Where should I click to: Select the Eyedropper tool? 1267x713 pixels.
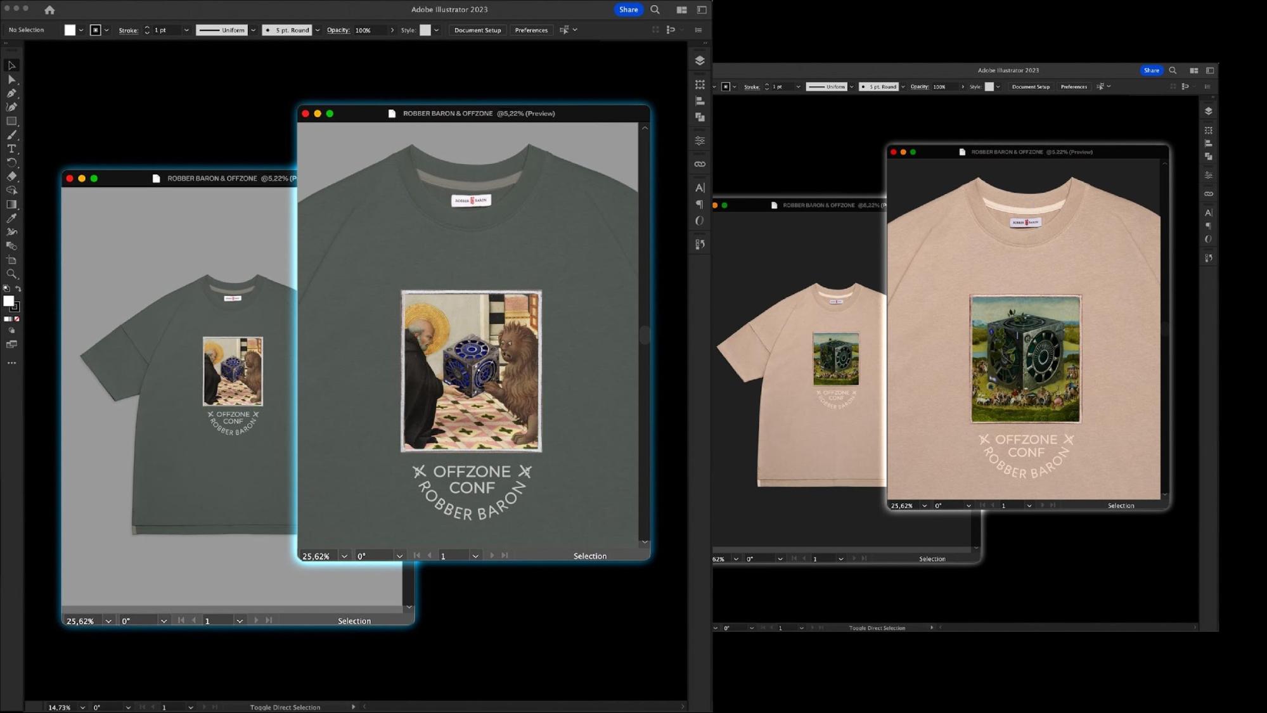[x=11, y=218]
